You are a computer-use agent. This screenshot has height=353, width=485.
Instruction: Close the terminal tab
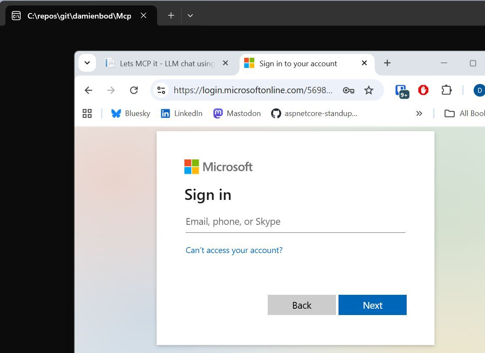144,16
